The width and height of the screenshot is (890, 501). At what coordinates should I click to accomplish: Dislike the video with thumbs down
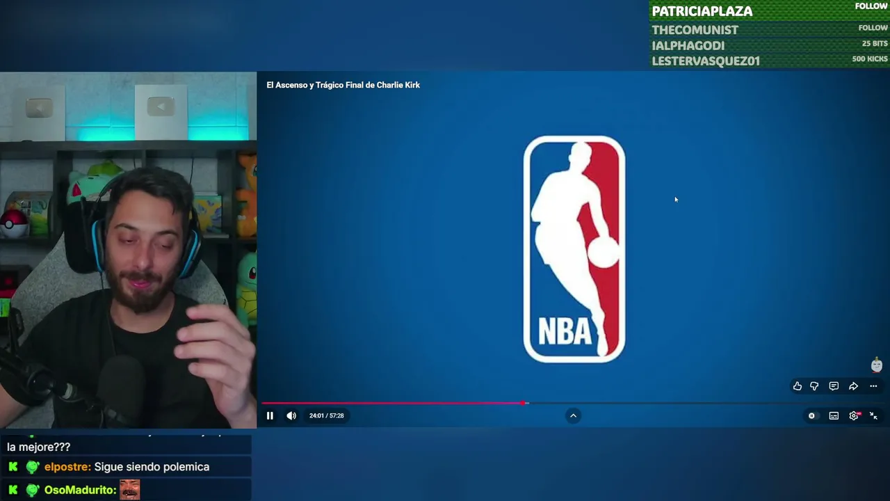(x=814, y=386)
